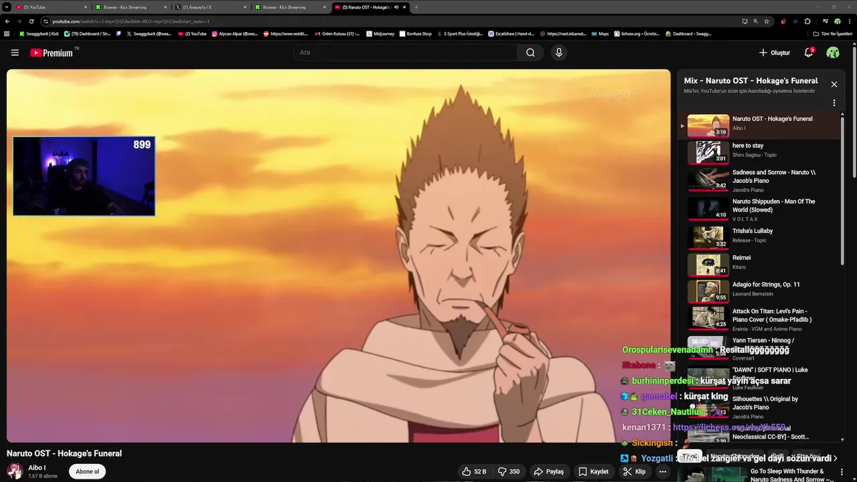Viewport: 857px width, 482px height.
Task: Save video with Kaydet button
Action: [x=593, y=471]
